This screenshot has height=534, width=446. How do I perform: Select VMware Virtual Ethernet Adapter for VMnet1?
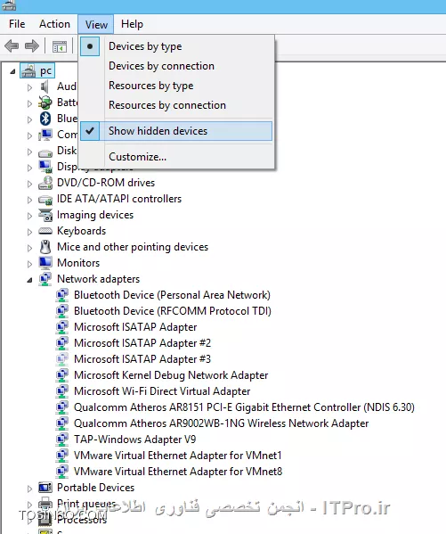point(177,456)
